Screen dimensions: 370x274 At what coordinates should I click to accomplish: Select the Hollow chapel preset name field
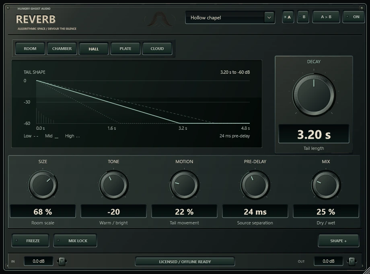coord(225,17)
